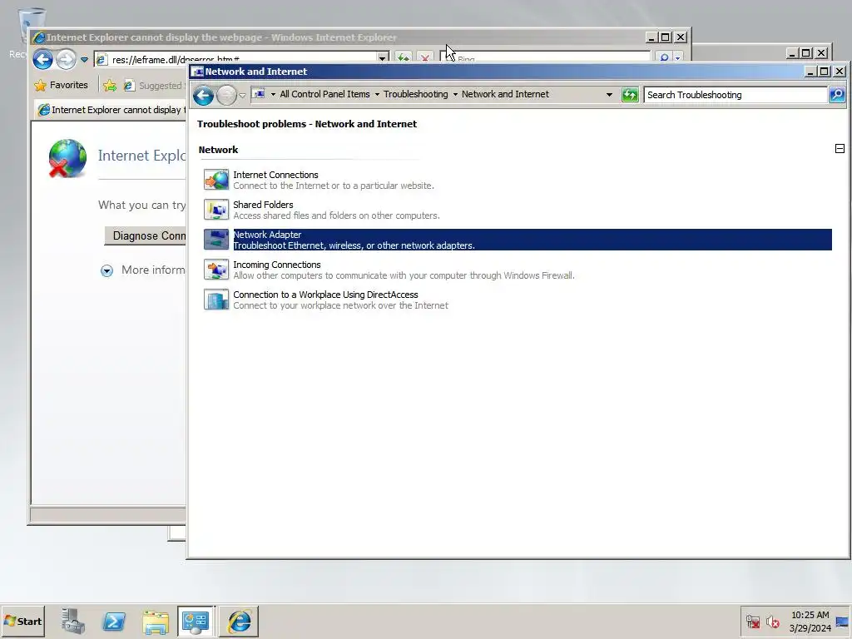Collapse the Network section
Image resolution: width=852 pixels, height=639 pixels.
tap(840, 148)
